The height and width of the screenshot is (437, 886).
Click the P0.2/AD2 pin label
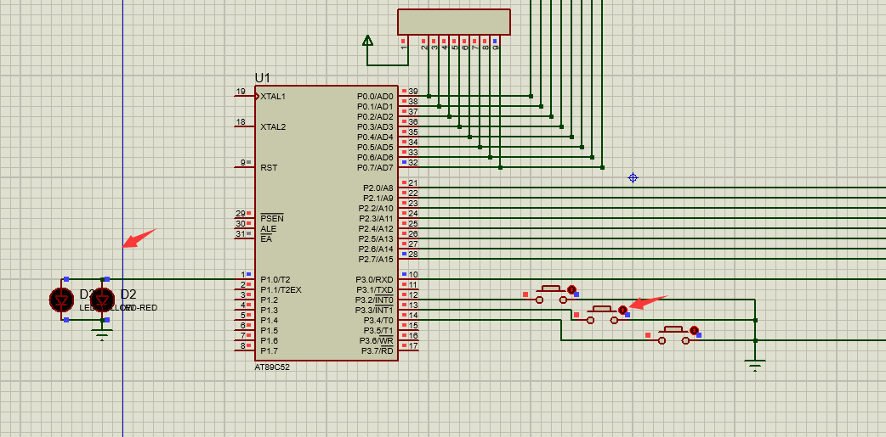click(375, 117)
